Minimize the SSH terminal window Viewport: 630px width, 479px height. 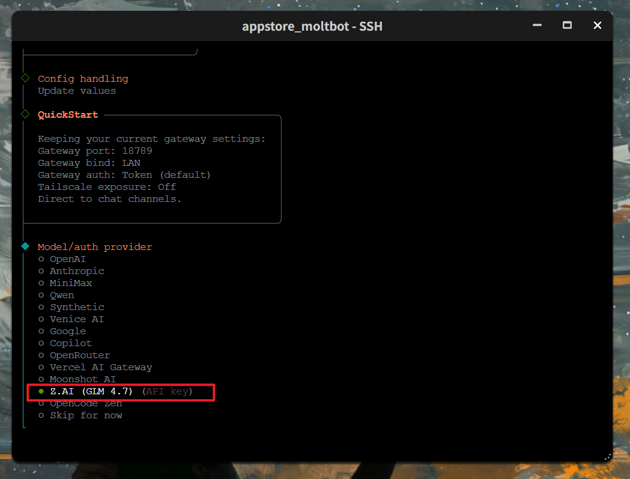click(x=537, y=25)
